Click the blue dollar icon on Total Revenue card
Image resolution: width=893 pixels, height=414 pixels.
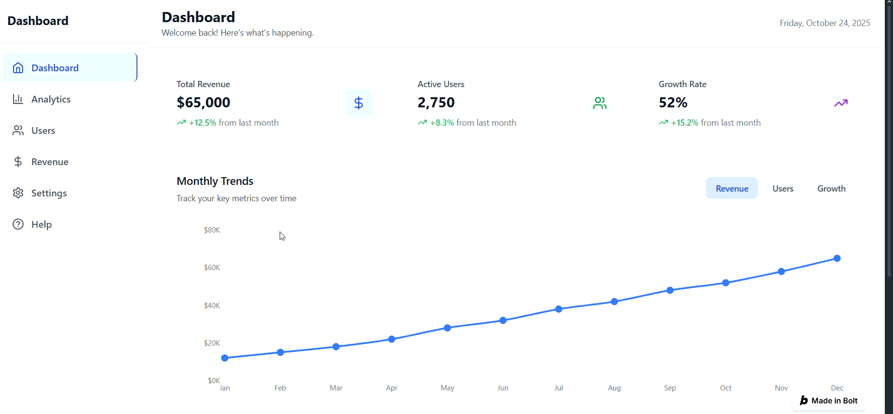pos(358,103)
